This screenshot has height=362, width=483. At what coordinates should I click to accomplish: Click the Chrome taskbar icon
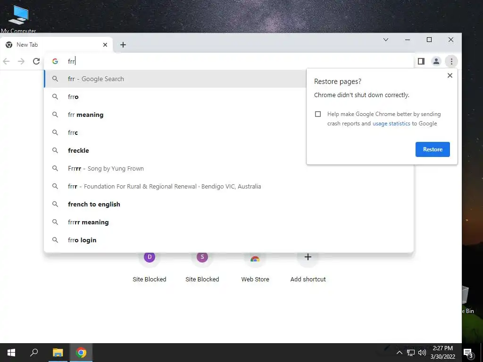81,353
